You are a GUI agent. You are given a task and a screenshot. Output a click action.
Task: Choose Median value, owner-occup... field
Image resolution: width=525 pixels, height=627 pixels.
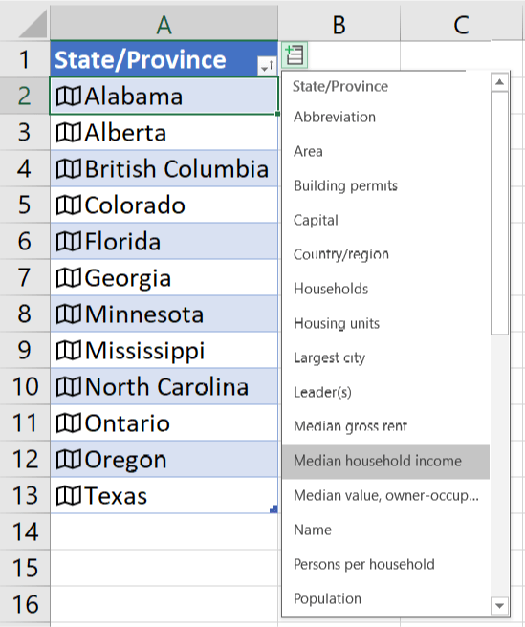tap(385, 496)
